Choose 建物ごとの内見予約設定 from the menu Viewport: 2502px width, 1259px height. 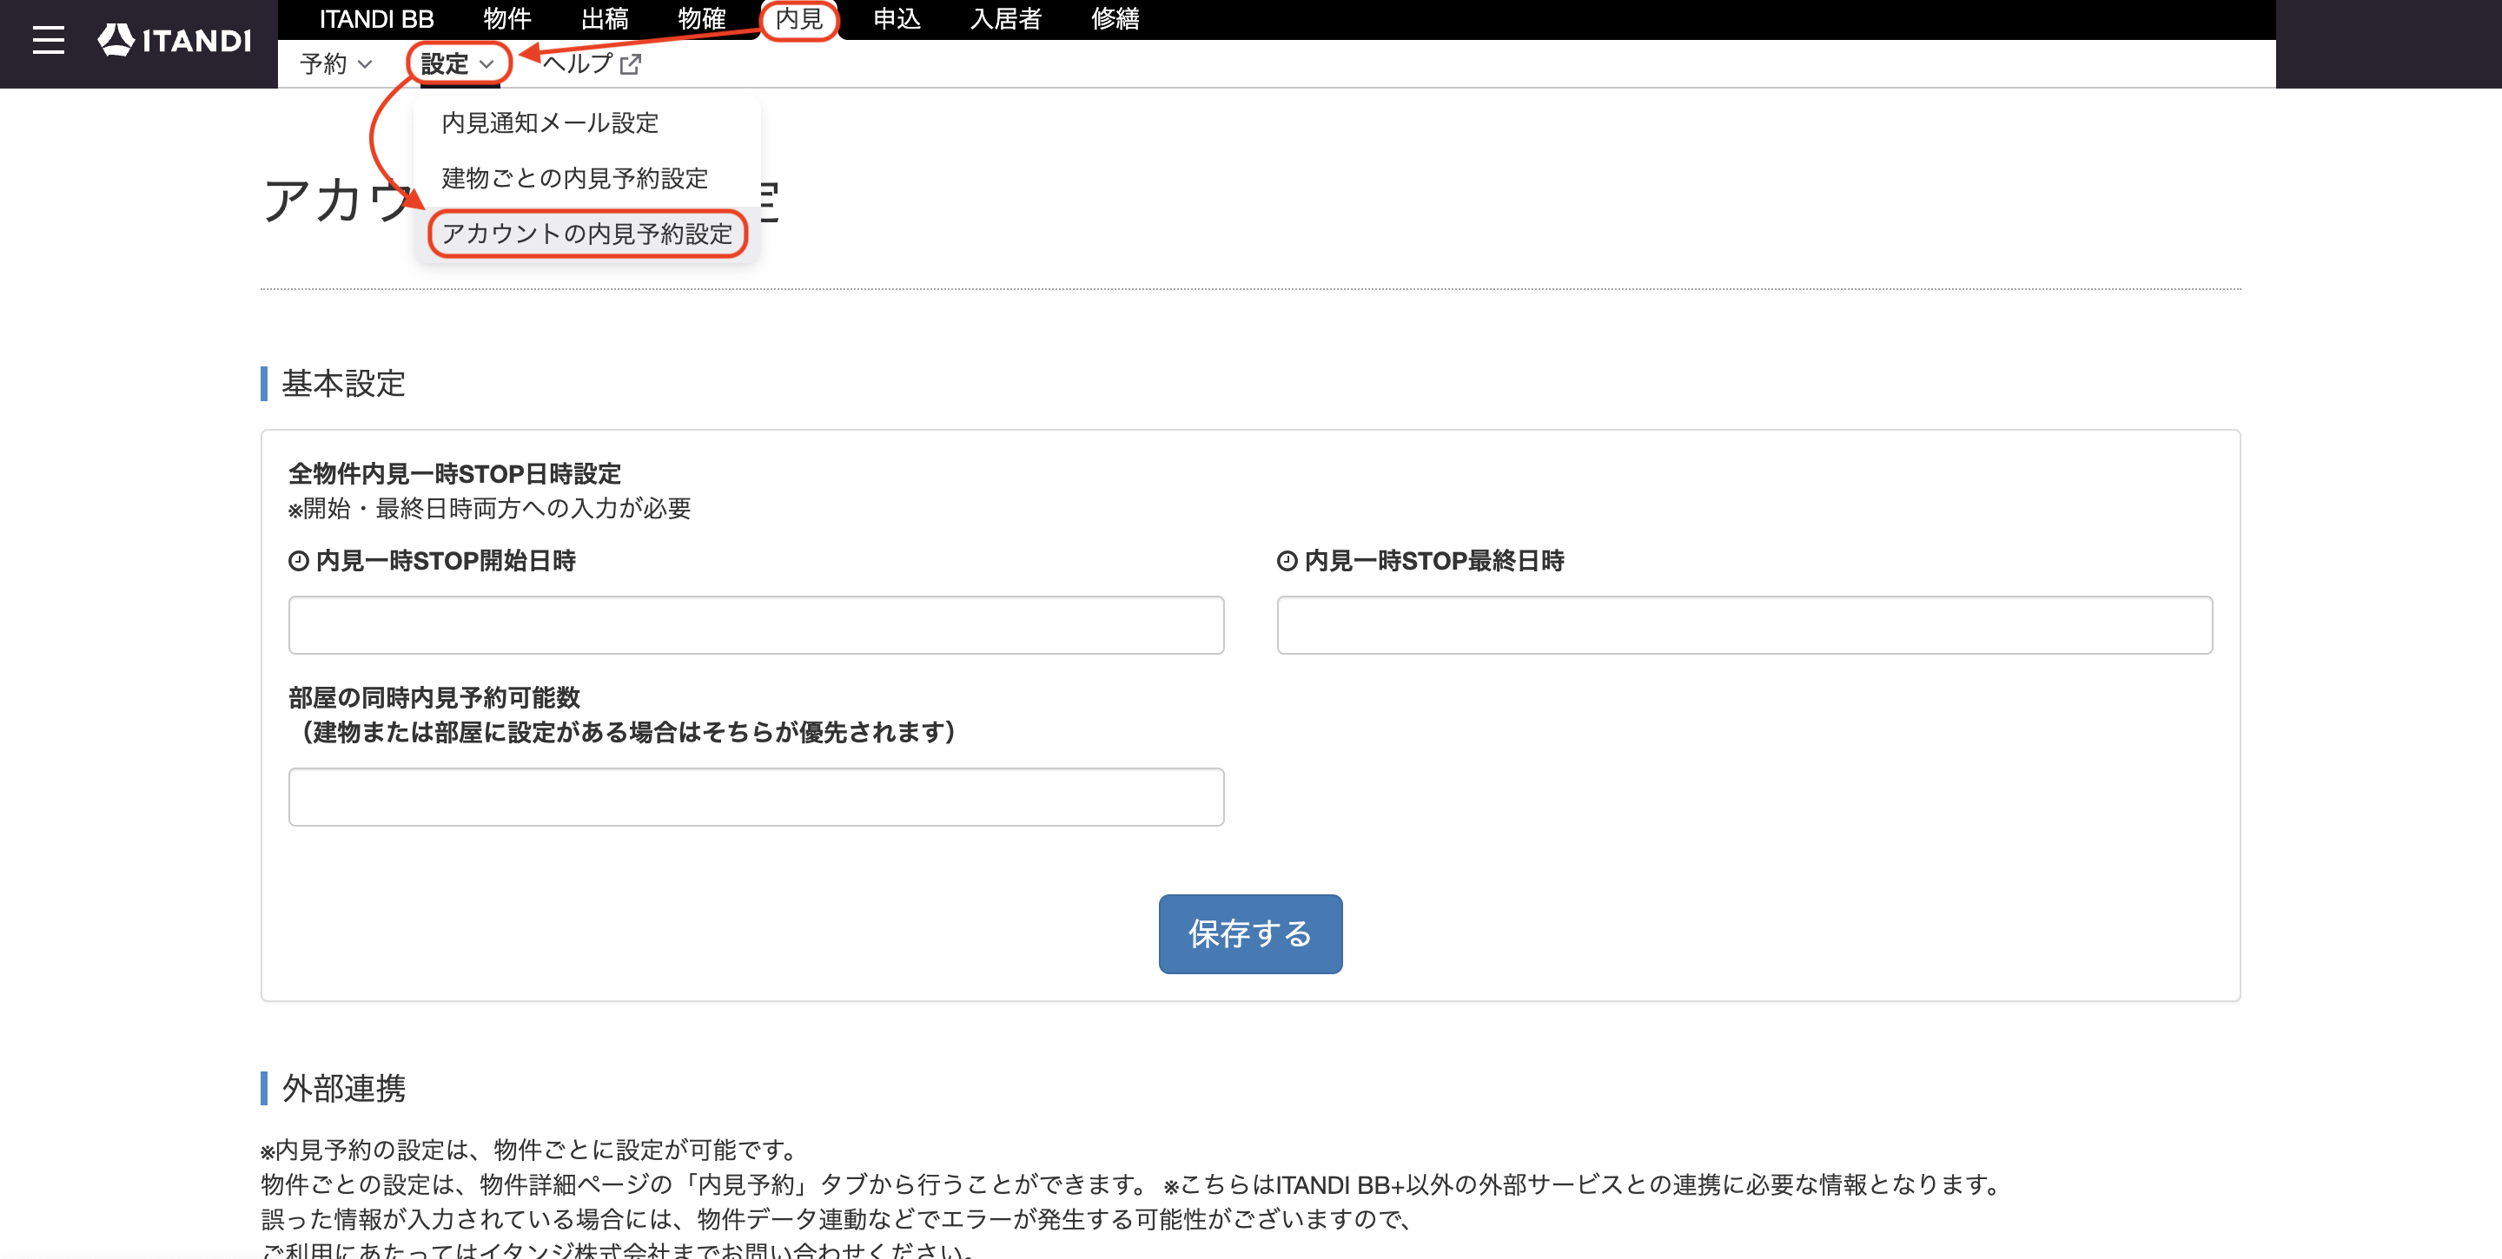586,179
